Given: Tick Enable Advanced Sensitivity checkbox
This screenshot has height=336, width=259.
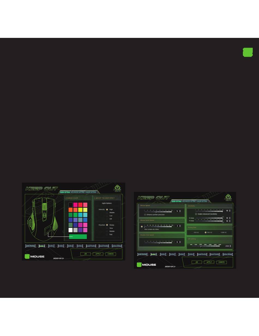Looking at the screenshot, I should point(196,214).
